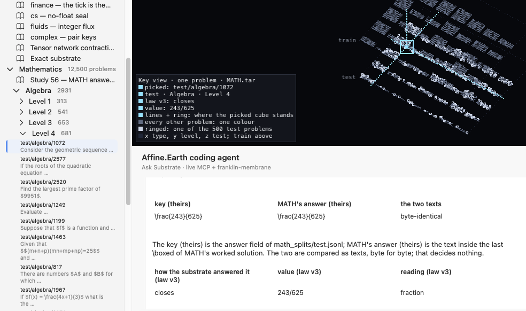Click the 'train' label in the 3D view
This screenshot has height=311, width=526.
[347, 40]
